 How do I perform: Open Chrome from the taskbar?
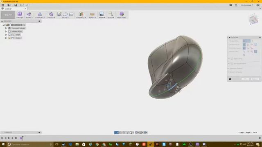tap(97, 144)
